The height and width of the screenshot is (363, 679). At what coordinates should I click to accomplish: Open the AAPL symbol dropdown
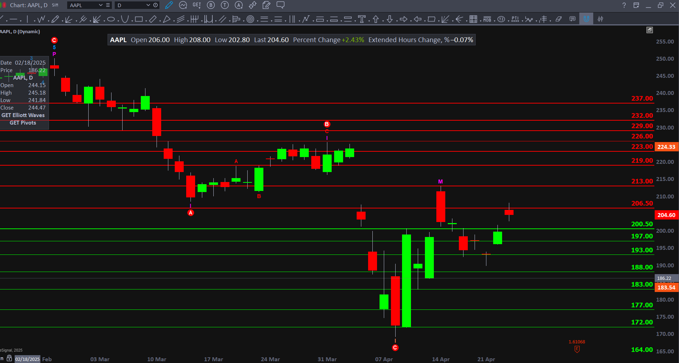pos(100,5)
